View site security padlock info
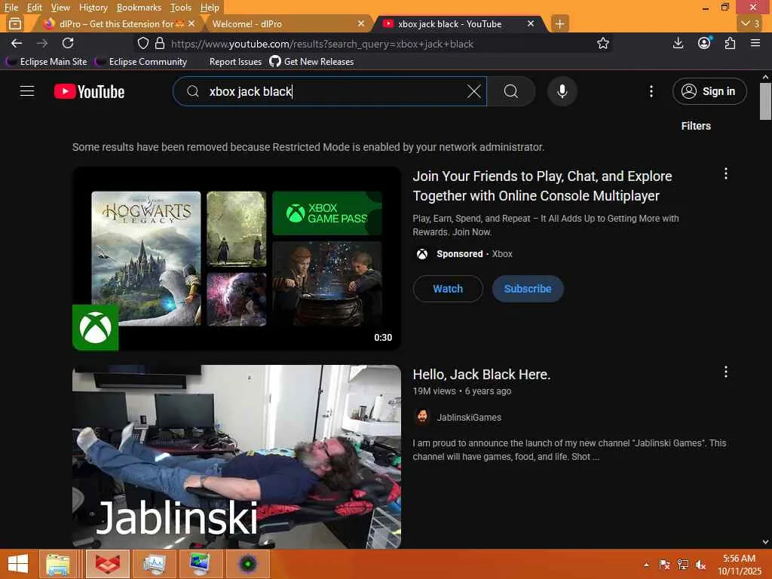Image resolution: width=772 pixels, height=579 pixels. coord(160,43)
